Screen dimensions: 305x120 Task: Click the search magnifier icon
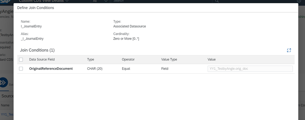click(217, 1)
